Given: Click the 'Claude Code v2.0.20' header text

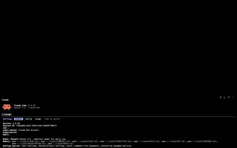Looking at the screenshot, I should tap(25, 105).
